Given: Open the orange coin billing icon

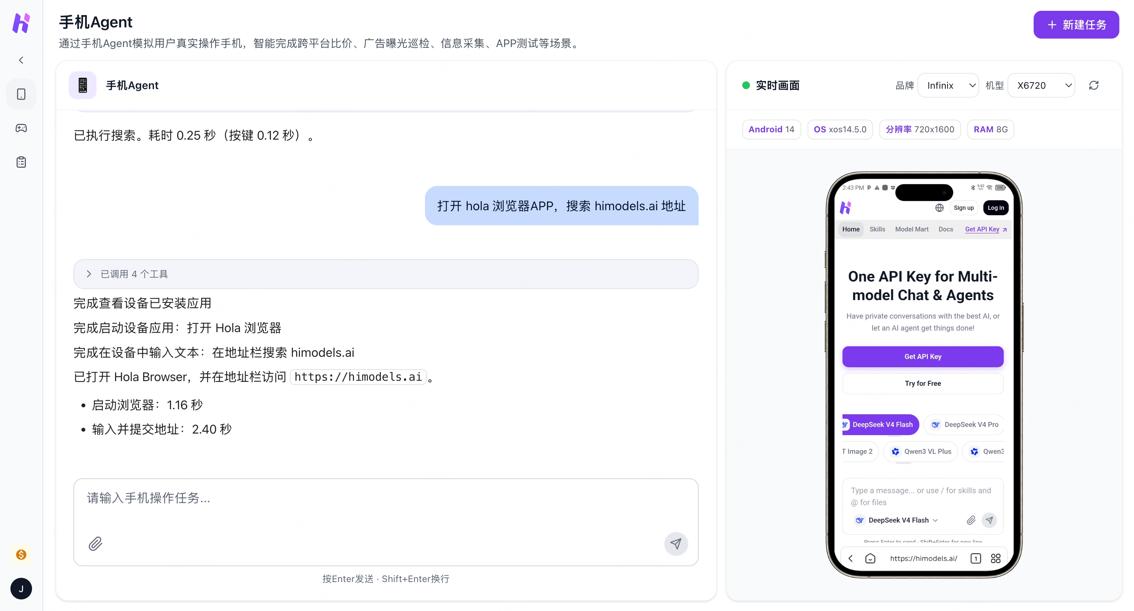Looking at the screenshot, I should click(x=21, y=555).
